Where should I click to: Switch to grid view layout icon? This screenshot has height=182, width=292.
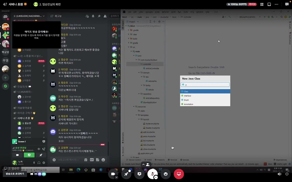point(262,4)
